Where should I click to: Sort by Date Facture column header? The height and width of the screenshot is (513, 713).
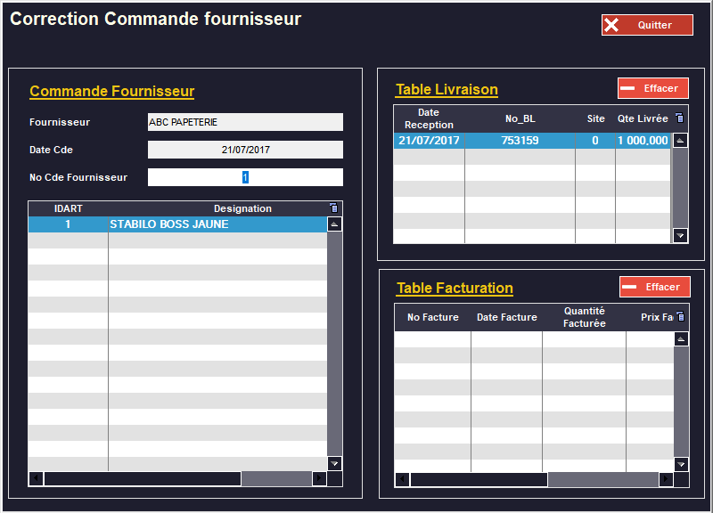coord(506,317)
